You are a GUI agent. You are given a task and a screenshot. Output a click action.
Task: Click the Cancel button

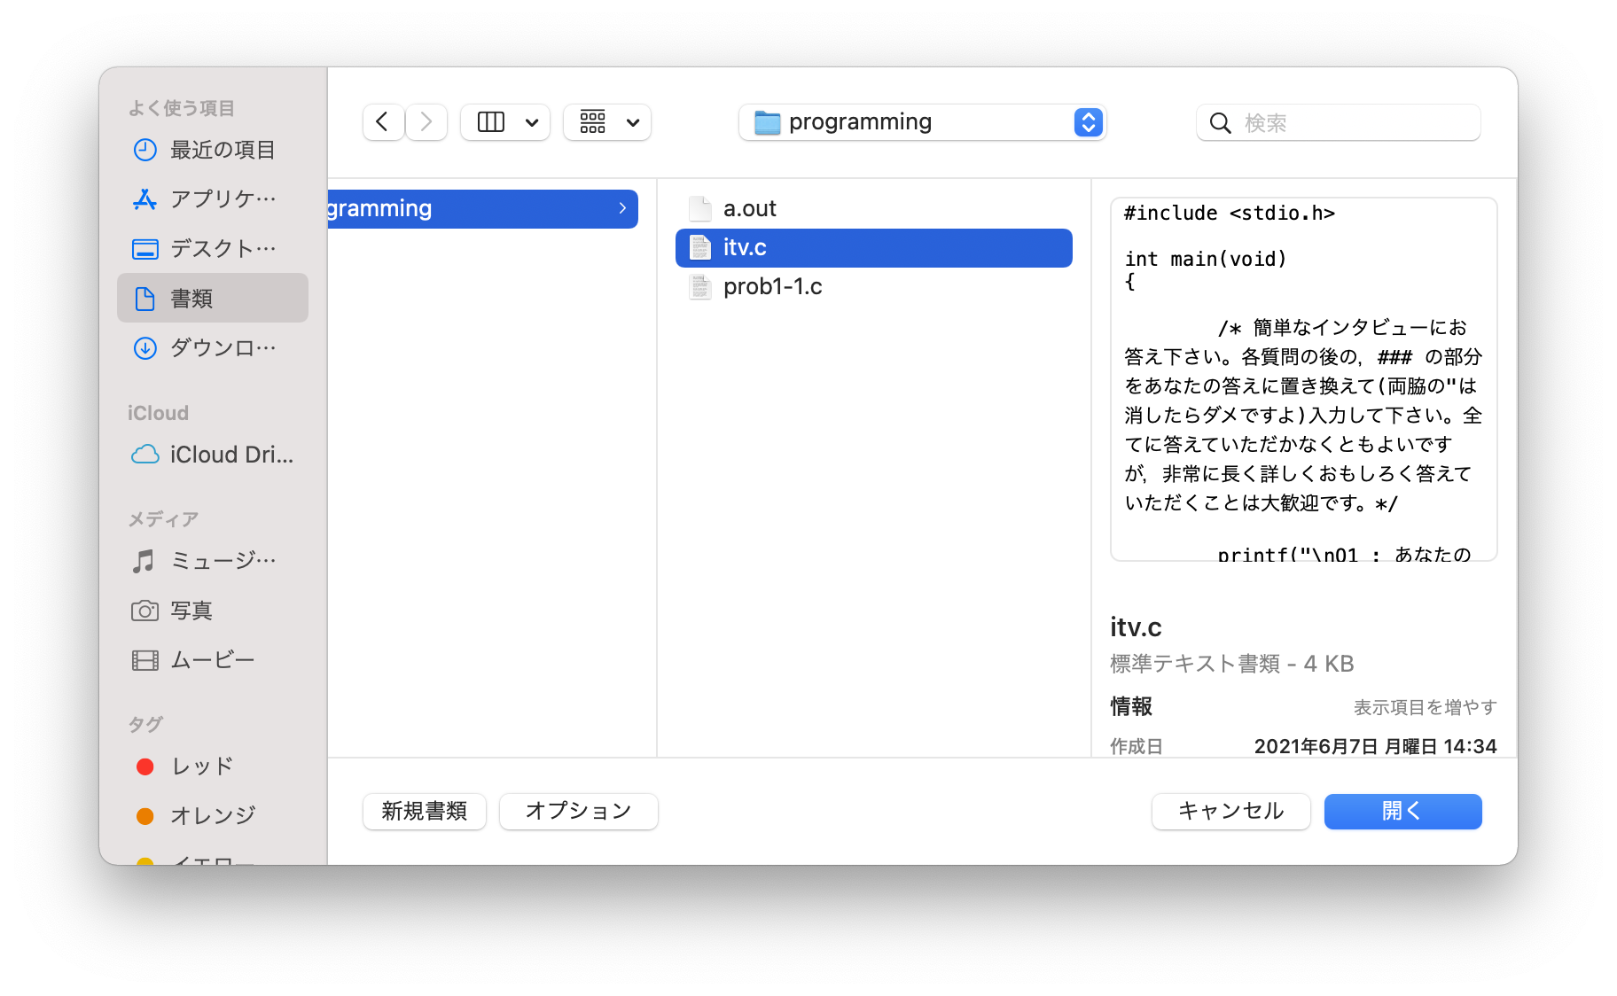point(1230,811)
